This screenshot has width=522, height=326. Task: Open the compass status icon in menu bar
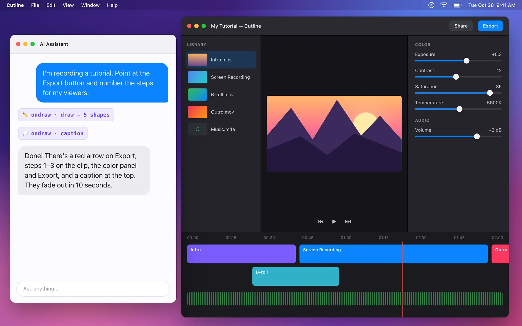click(x=431, y=5)
